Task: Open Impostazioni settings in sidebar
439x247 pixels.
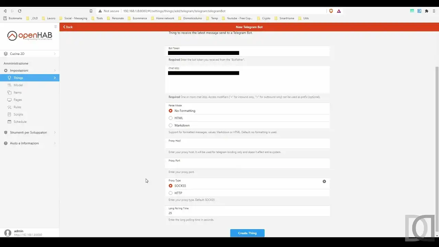Action: click(x=29, y=70)
